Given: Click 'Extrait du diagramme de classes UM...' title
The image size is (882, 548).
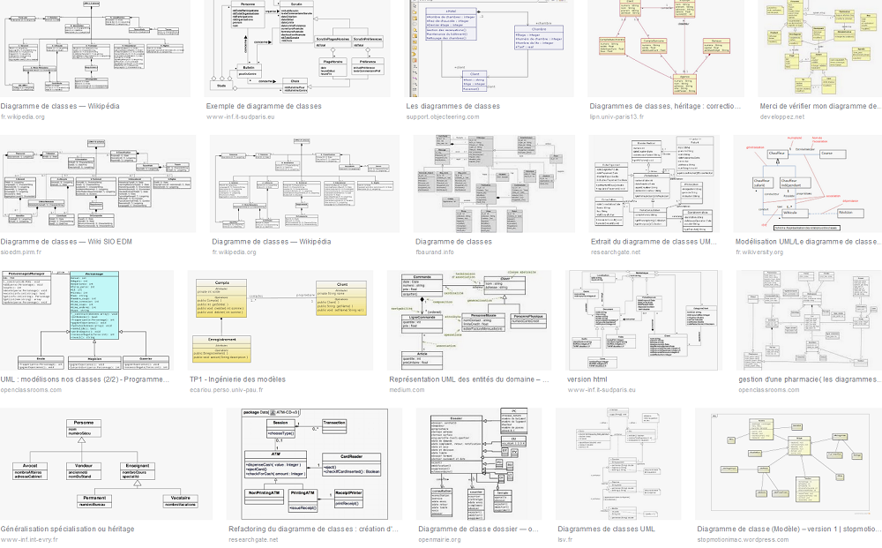Looking at the screenshot, I should tap(654, 241).
